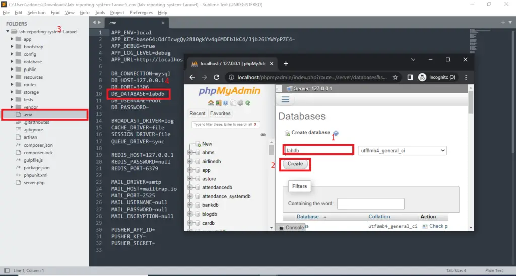Sort by the Collation column header
516x276 pixels.
click(379, 217)
